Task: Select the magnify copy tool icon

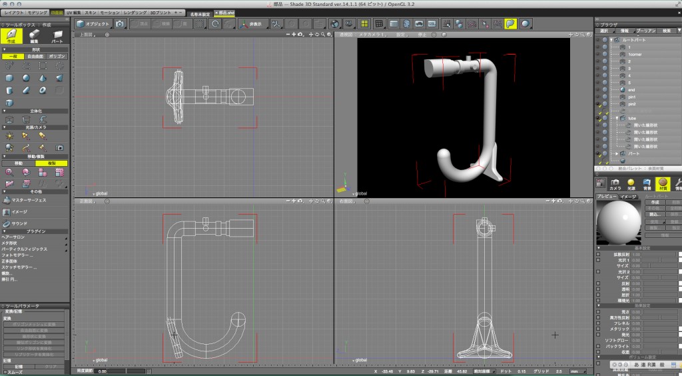Action: pyautogui.click(x=9, y=172)
